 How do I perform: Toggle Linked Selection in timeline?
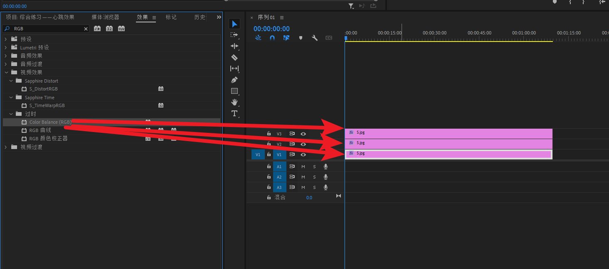[286, 38]
